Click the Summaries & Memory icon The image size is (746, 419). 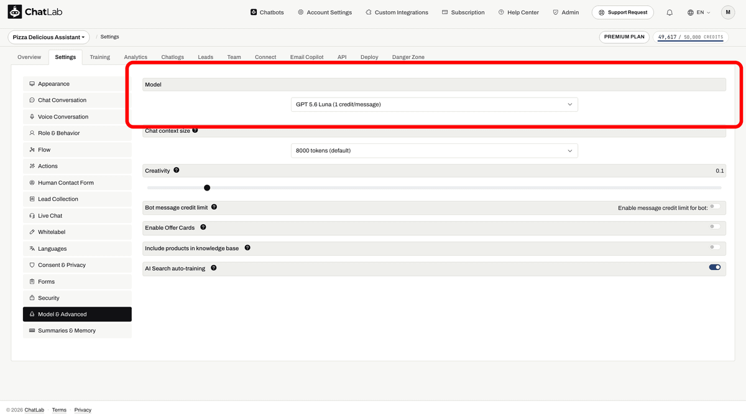(x=32, y=330)
